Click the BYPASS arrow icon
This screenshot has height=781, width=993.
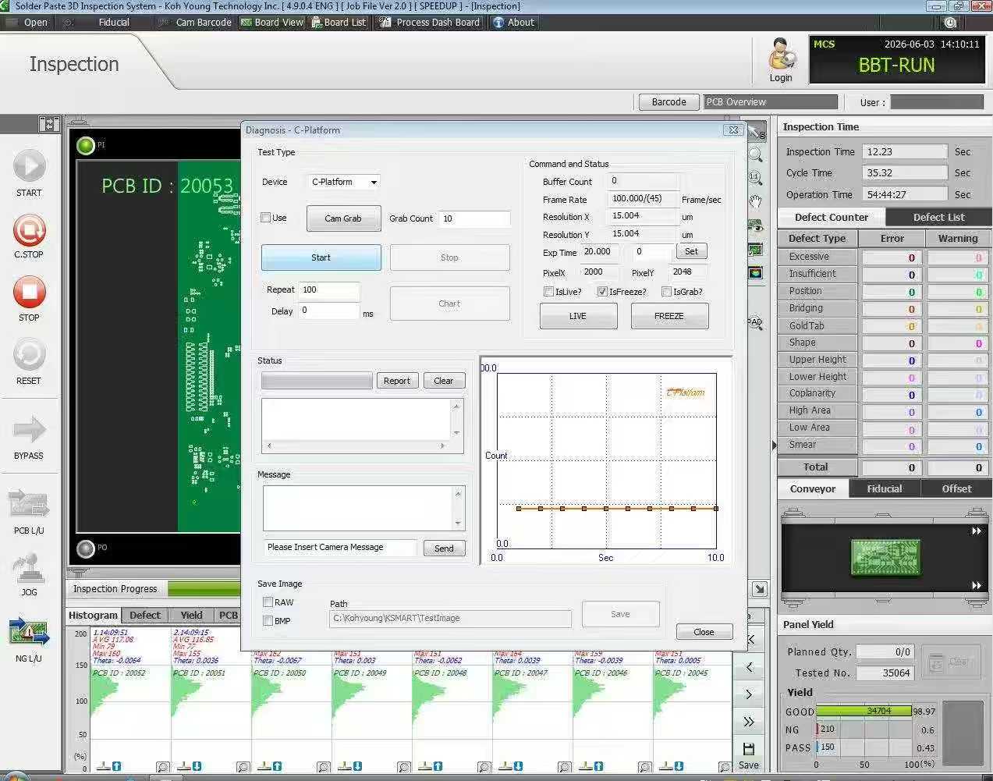coord(30,429)
